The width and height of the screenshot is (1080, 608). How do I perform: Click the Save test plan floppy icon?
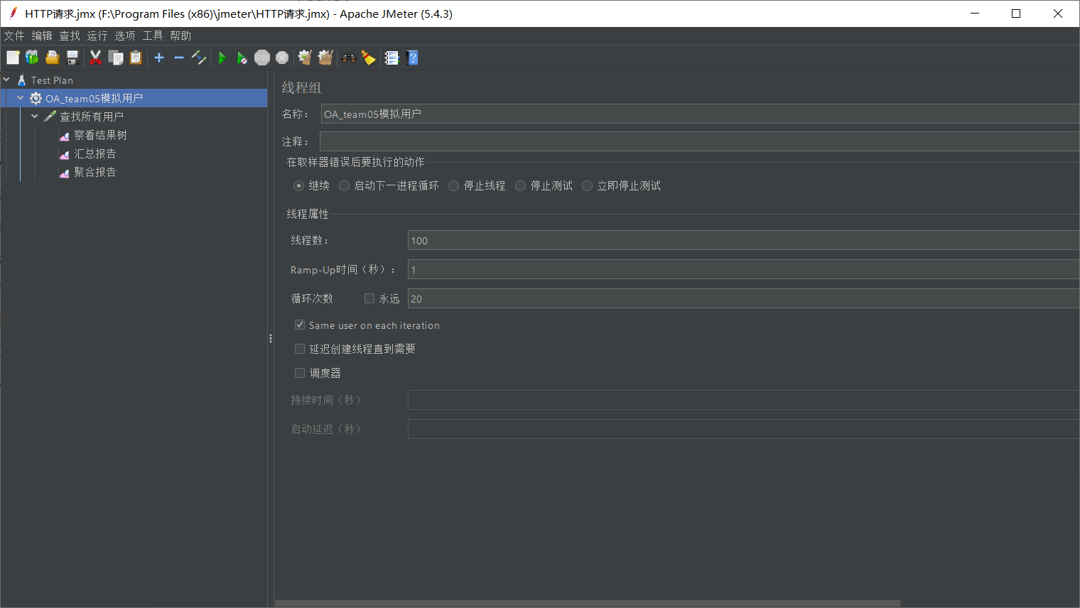point(72,58)
